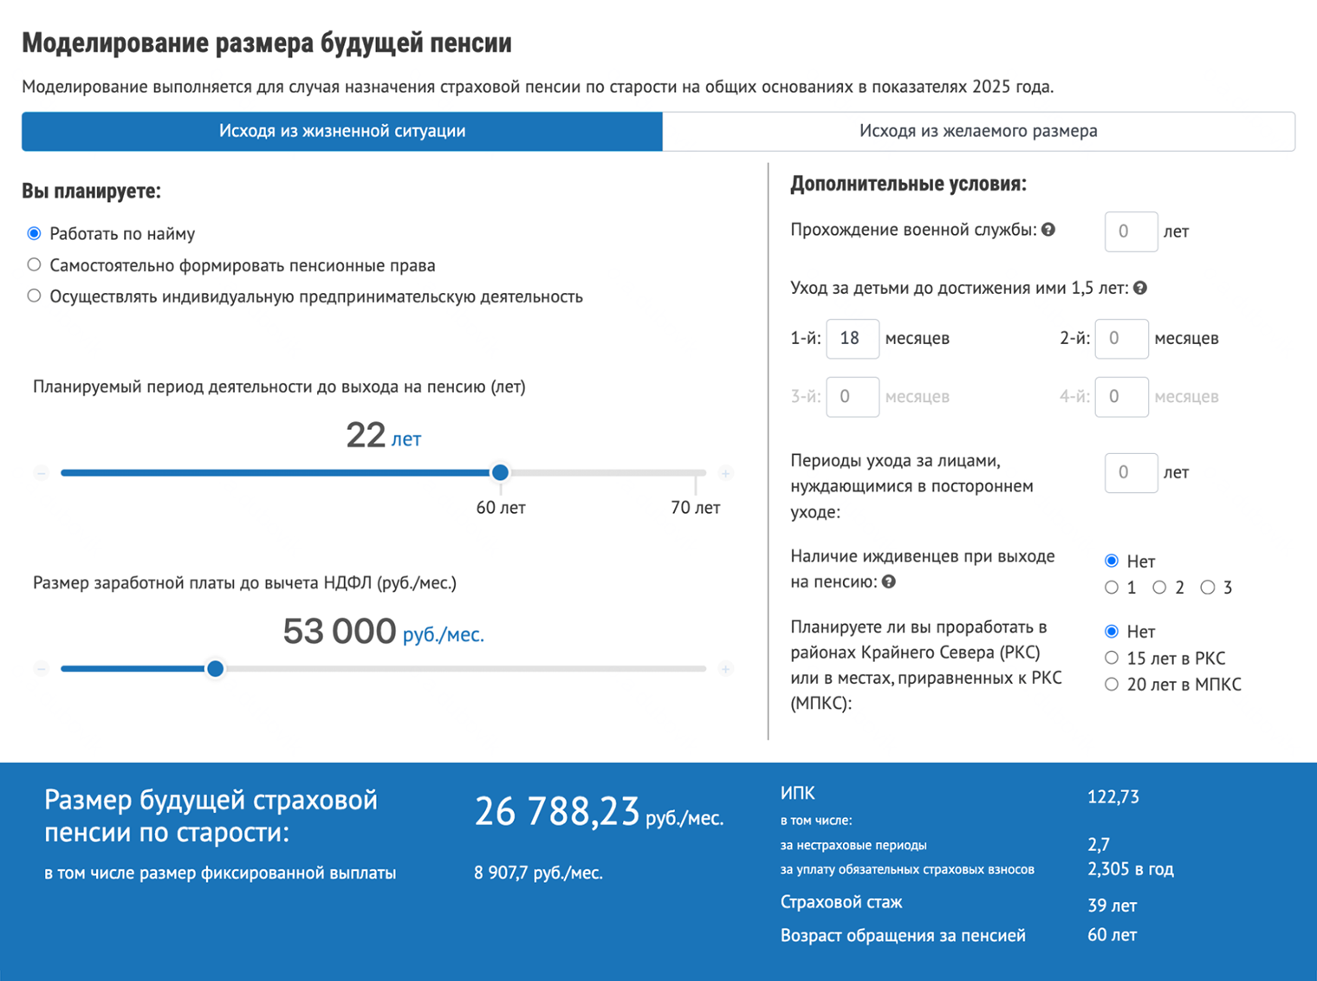The width and height of the screenshot is (1317, 981).
Task: Select '1' dependent at retirement
Action: [x=1112, y=587]
